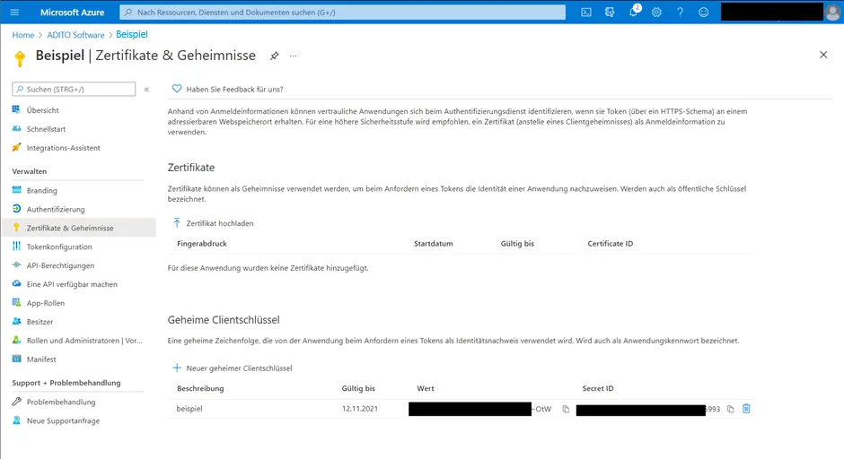Screen dimensions: 844x459
Task: Click the Certificate ID column header
Action: (611, 244)
